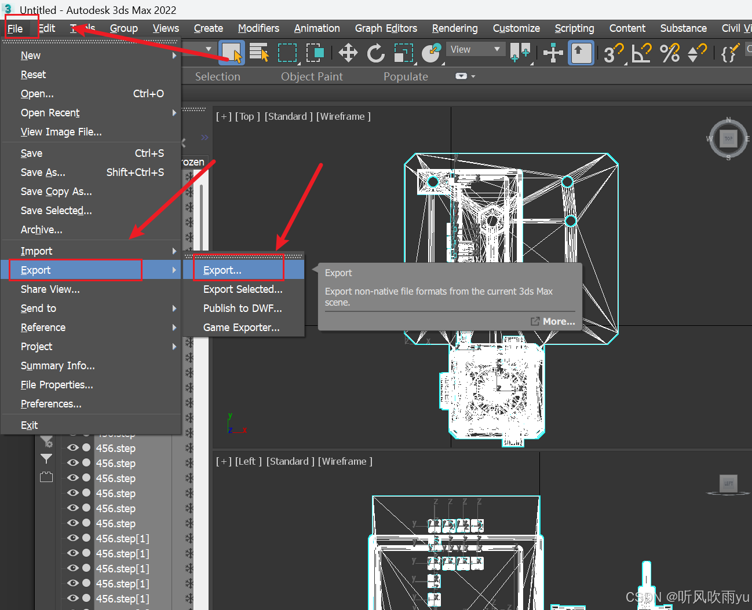Toggle Keyboard Shortcut Override button
Viewport: 752px width, 610px height.
(581, 53)
